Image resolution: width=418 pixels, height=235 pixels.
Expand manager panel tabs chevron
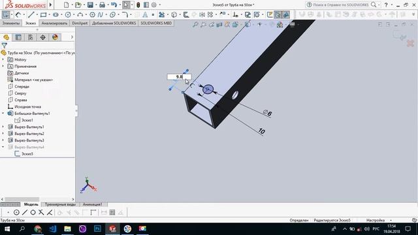(x=72, y=37)
